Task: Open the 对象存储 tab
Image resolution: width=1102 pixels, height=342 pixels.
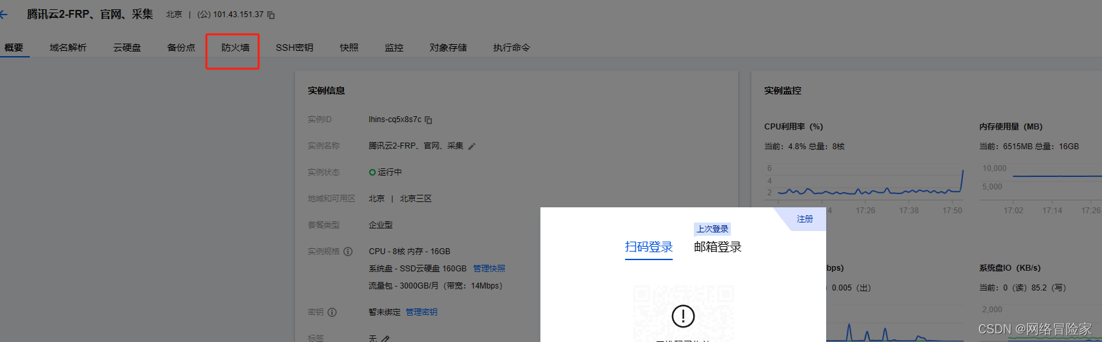Action: click(x=448, y=48)
